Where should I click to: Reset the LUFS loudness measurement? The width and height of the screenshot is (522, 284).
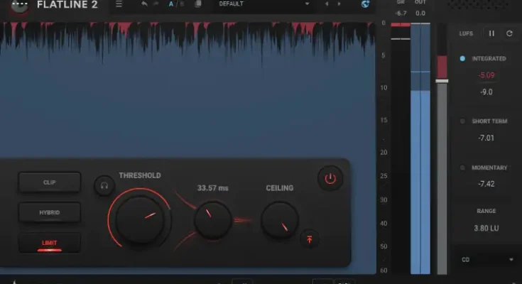click(x=509, y=33)
